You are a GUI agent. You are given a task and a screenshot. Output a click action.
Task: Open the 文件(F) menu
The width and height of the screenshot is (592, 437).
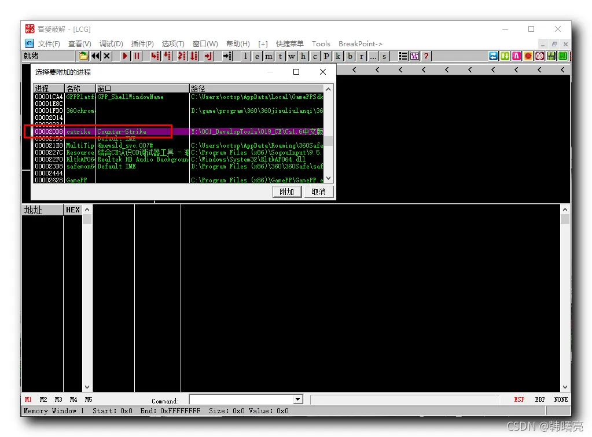coord(49,44)
